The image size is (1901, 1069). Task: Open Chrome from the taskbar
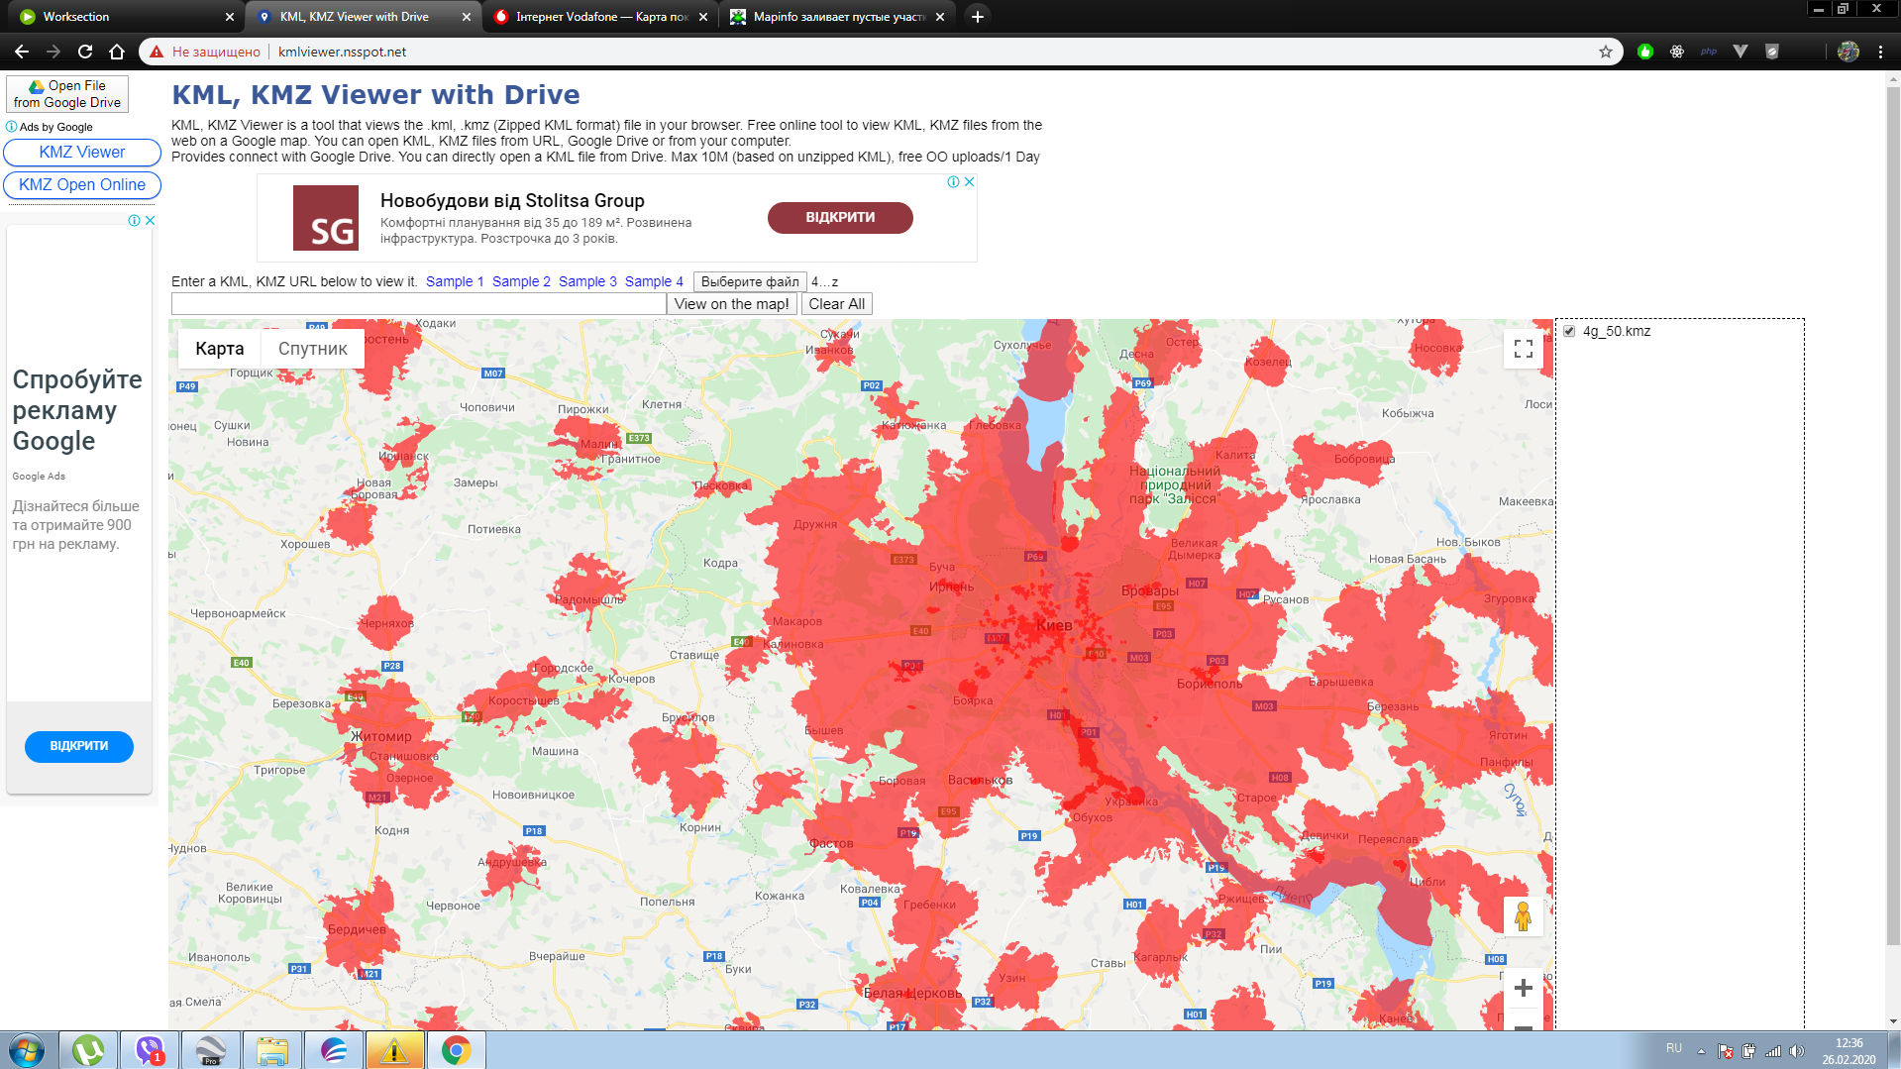457,1050
